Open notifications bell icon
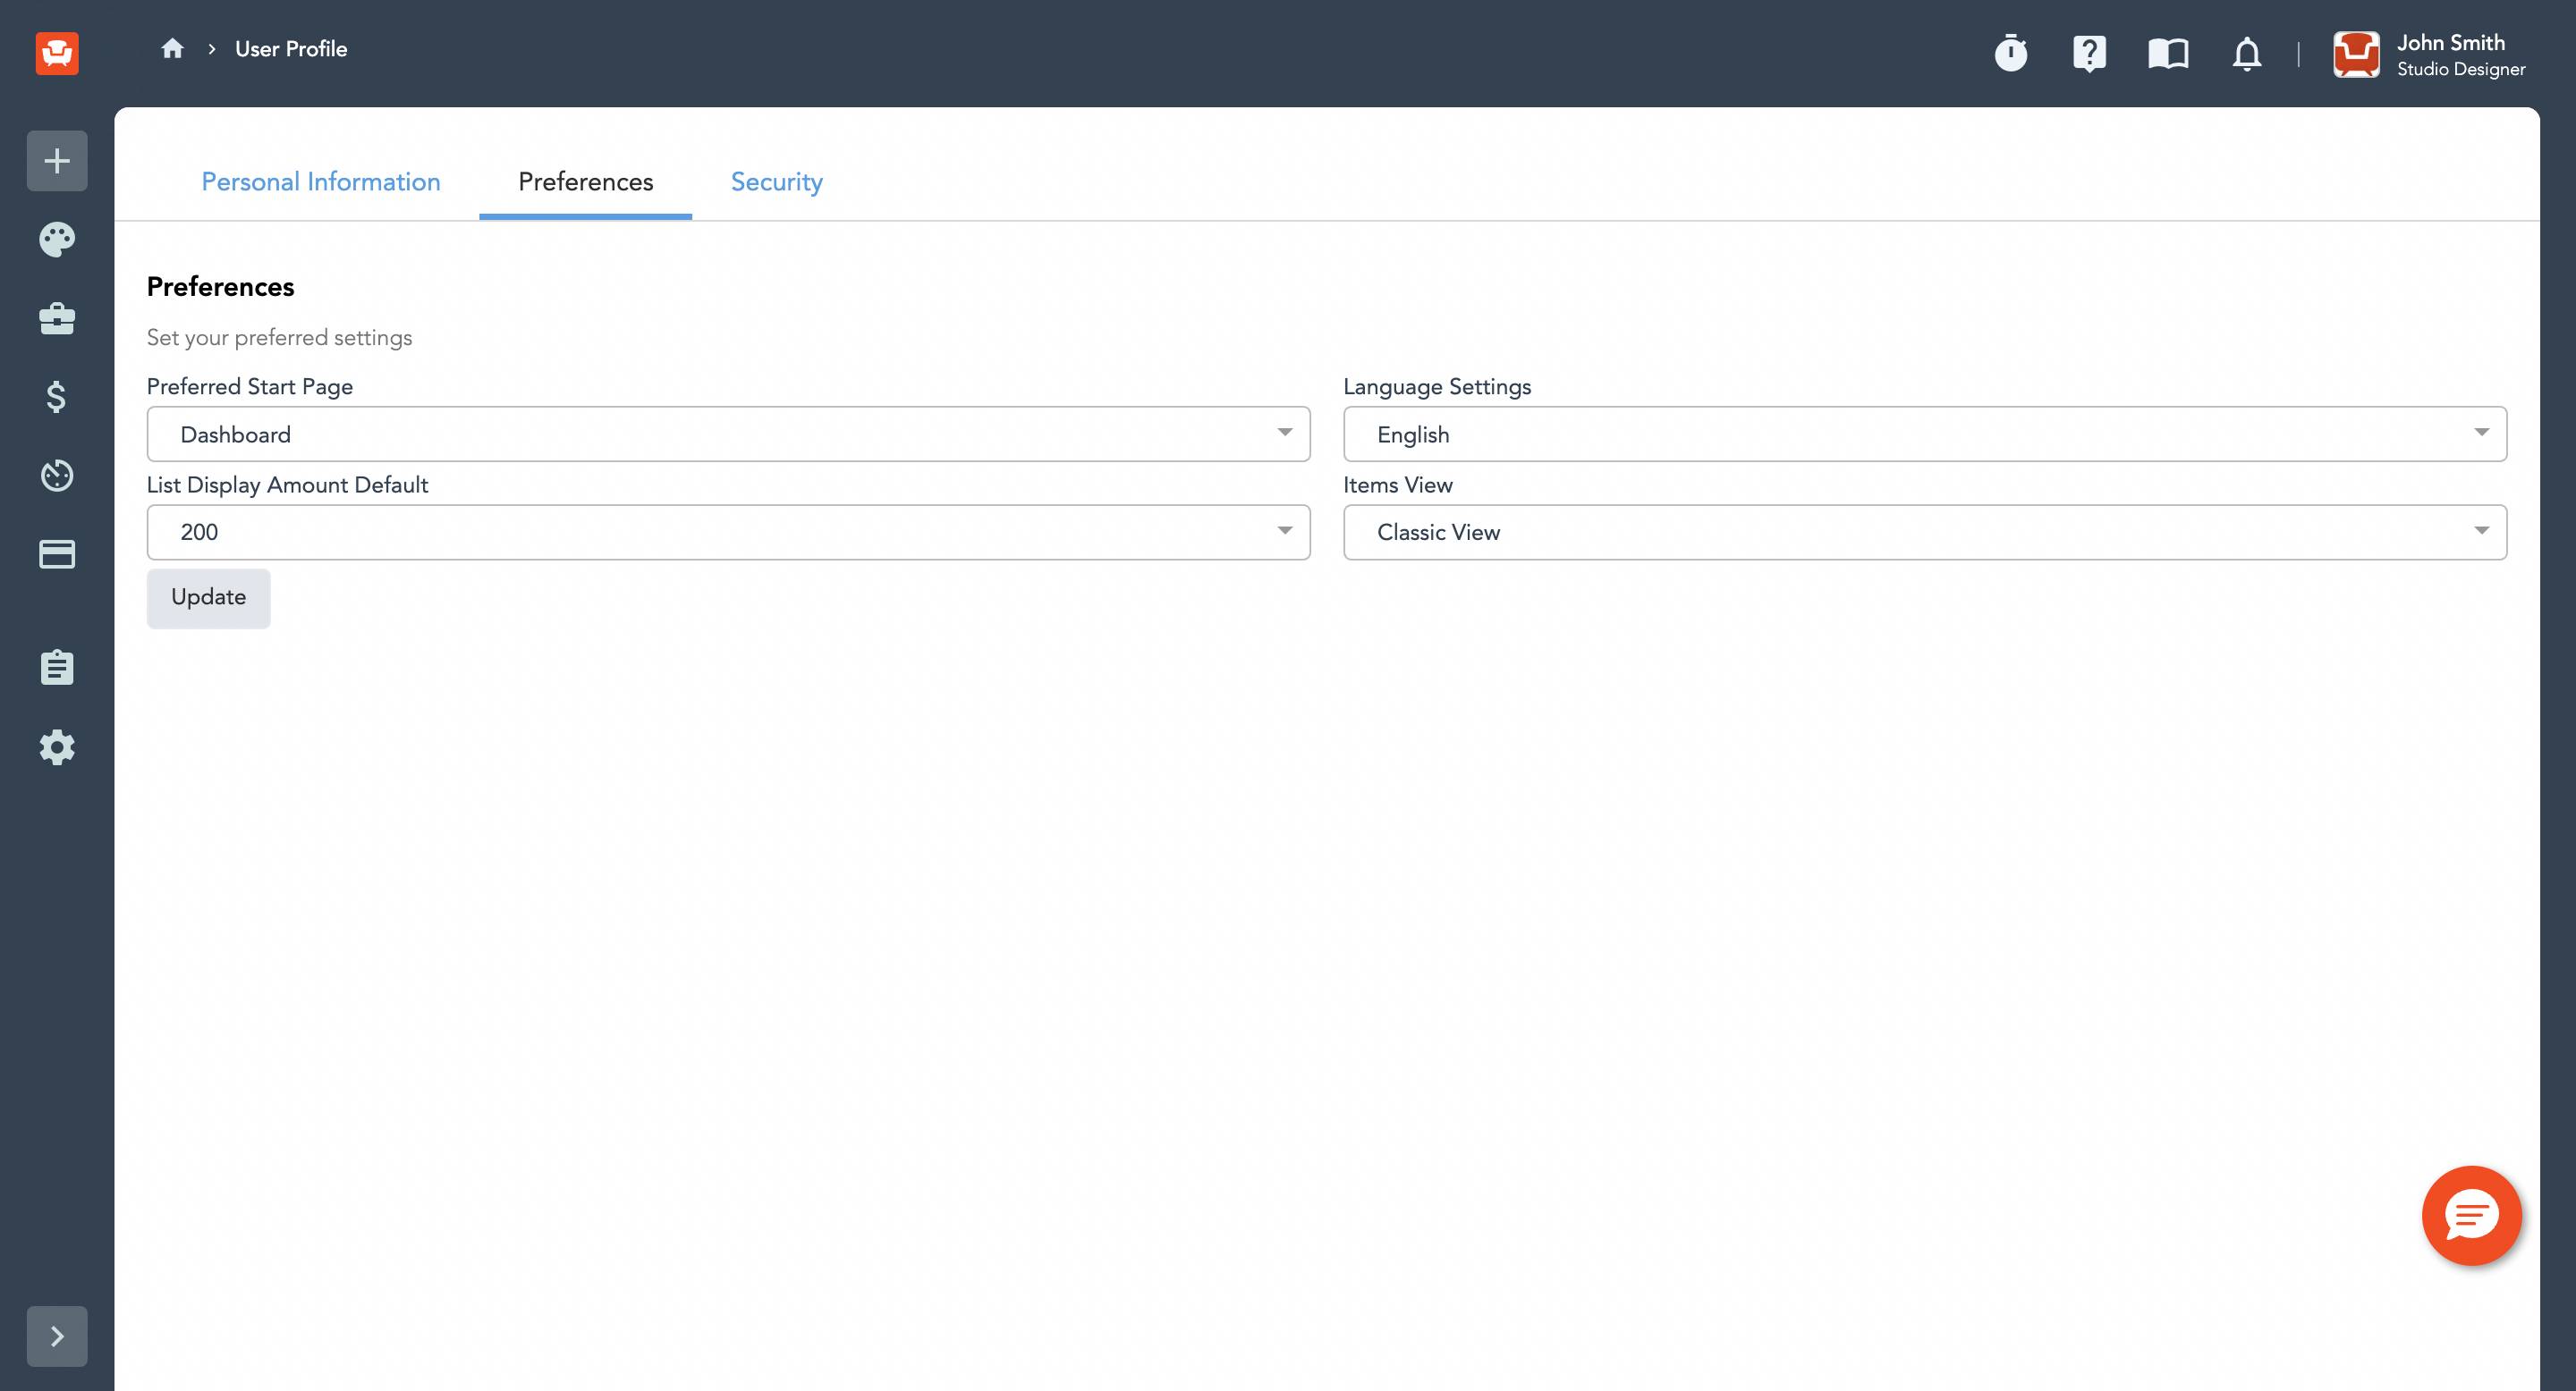This screenshot has height=1391, width=2576. tap(2247, 54)
